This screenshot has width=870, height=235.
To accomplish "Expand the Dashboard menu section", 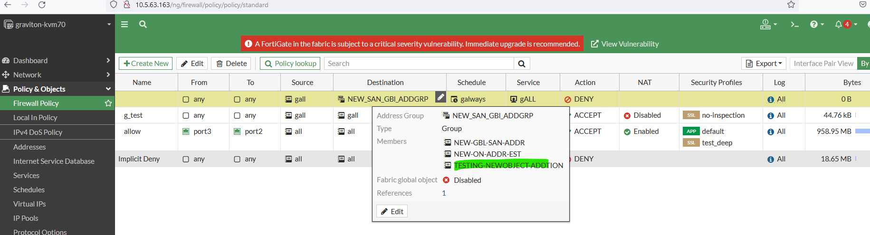I will (57, 60).
